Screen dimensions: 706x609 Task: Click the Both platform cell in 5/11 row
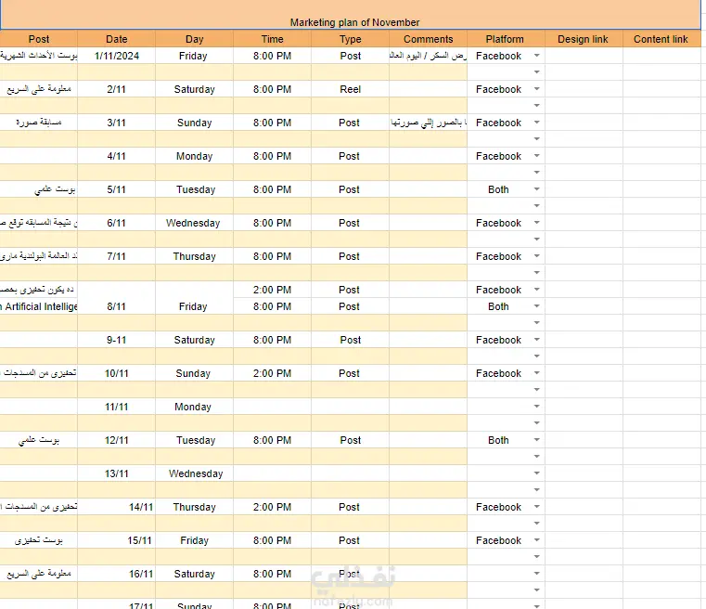click(507, 189)
